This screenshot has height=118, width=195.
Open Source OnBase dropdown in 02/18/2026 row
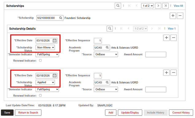coord(106,89)
